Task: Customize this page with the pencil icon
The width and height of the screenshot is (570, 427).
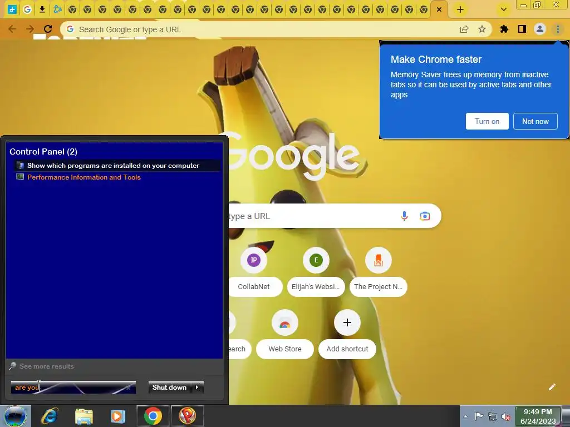Action: click(552, 387)
